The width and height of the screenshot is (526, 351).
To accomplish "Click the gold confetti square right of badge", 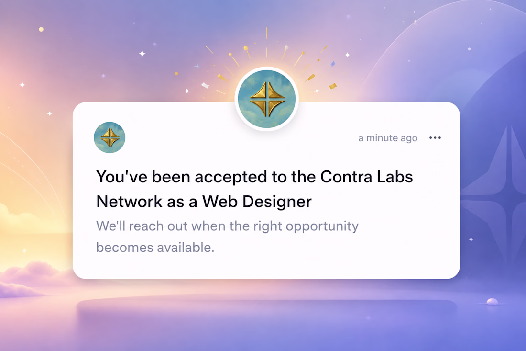I will pyautogui.click(x=333, y=86).
